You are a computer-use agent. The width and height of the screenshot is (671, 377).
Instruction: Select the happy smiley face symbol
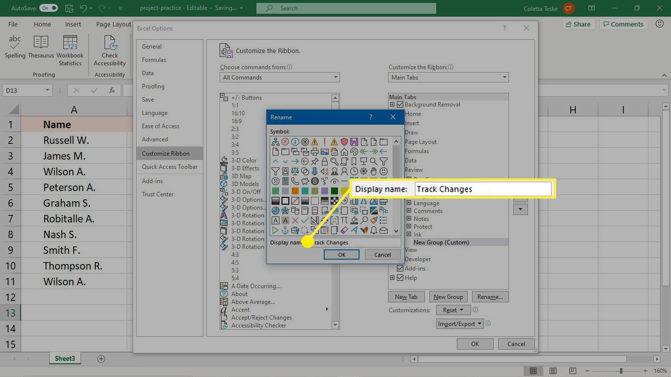pos(384,171)
